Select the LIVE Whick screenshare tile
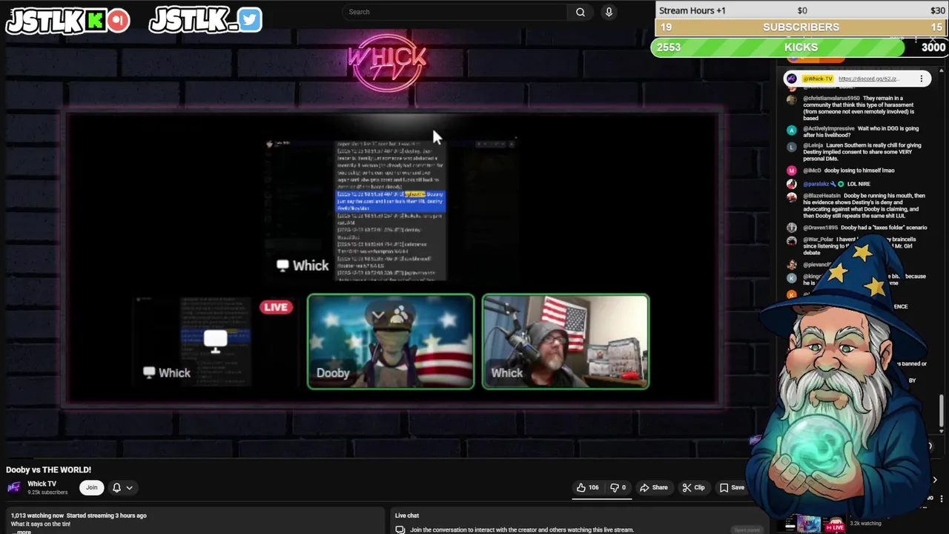This screenshot has width=949, height=534. click(215, 341)
